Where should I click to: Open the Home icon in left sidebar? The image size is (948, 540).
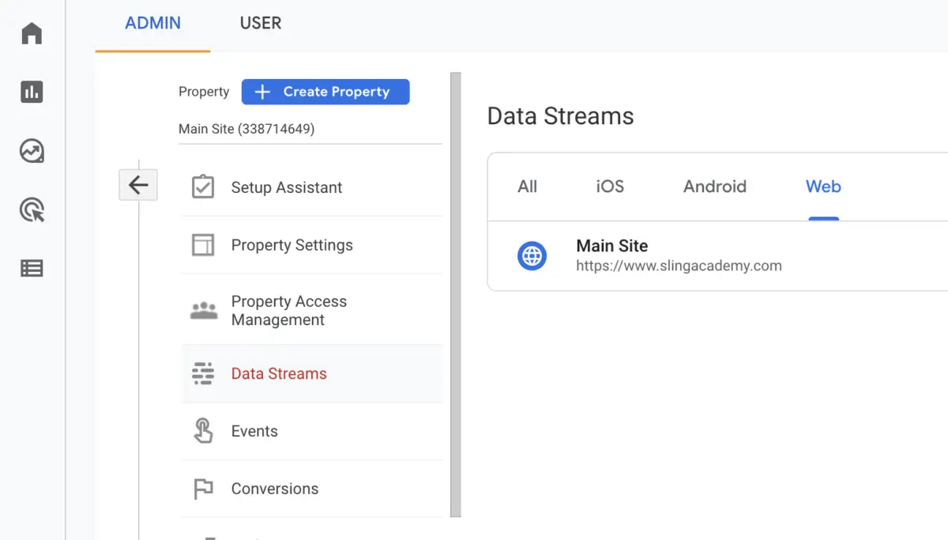32,34
